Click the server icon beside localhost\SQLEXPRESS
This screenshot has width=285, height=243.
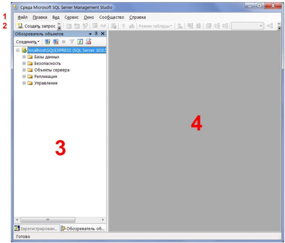point(24,50)
